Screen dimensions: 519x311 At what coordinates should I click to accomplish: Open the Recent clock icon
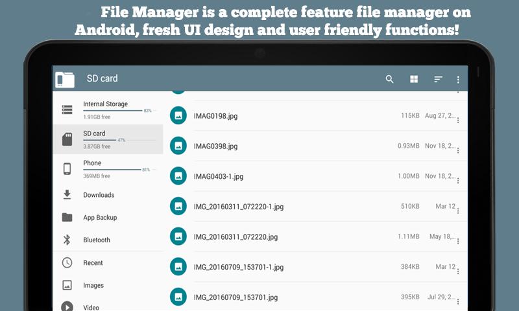click(67, 262)
